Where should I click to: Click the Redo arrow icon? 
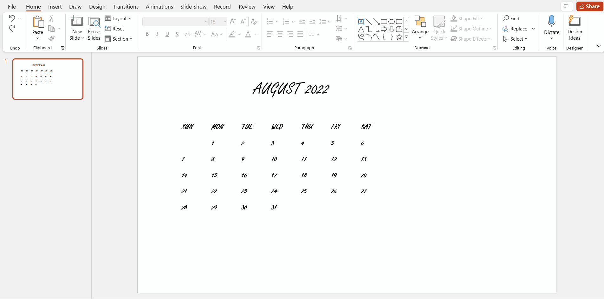(x=12, y=29)
